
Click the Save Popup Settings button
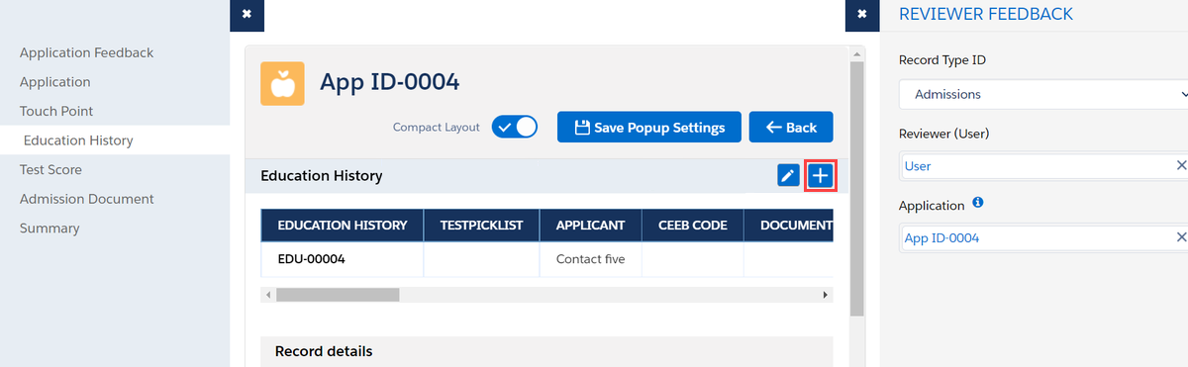click(x=649, y=127)
